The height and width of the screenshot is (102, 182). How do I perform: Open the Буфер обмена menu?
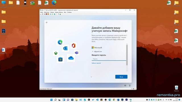click(59, 12)
